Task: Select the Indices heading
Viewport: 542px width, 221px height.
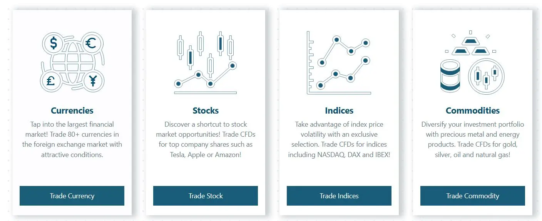Action: click(339, 110)
